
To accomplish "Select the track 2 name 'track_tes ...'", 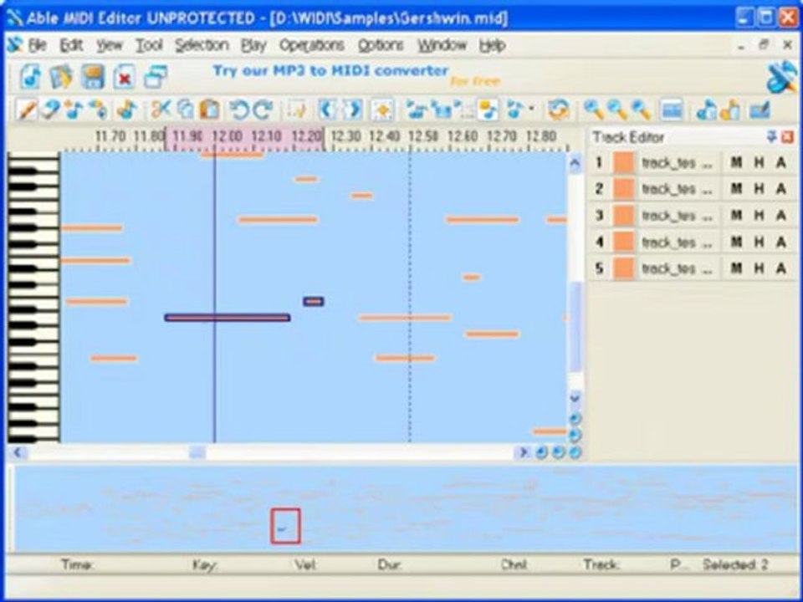I will (677, 190).
